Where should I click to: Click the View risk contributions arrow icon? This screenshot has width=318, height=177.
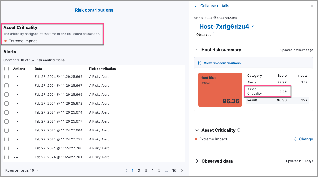(x=200, y=63)
